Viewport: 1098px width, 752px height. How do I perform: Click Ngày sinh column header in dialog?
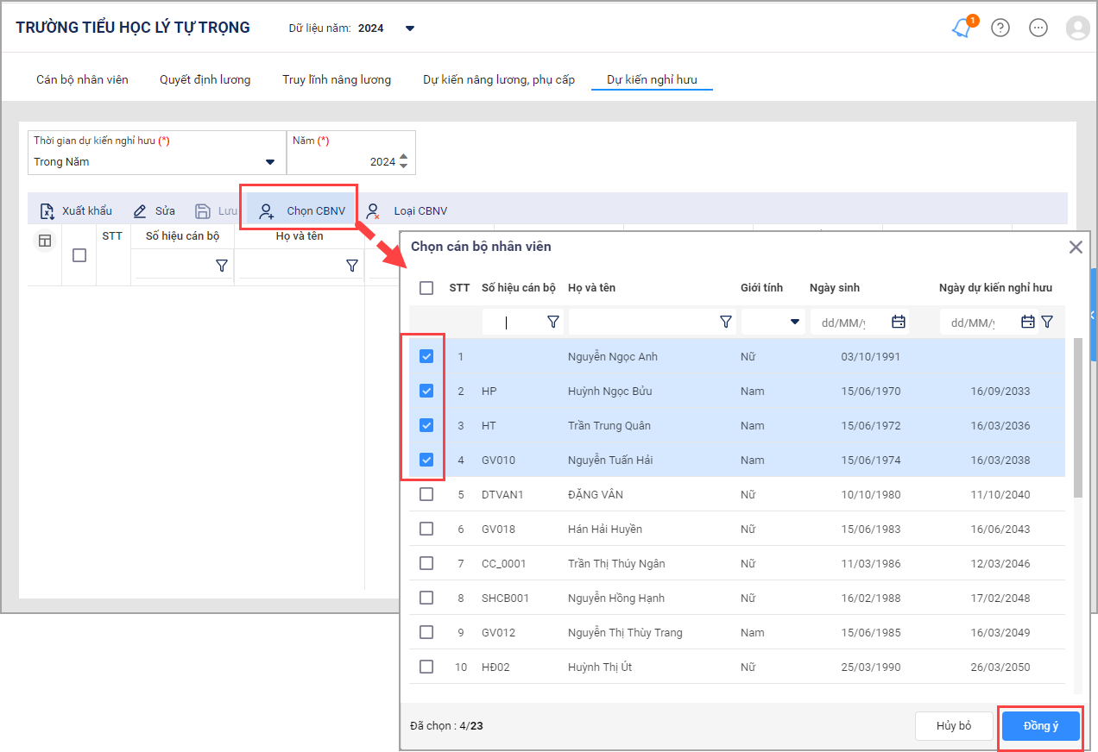[x=835, y=288]
